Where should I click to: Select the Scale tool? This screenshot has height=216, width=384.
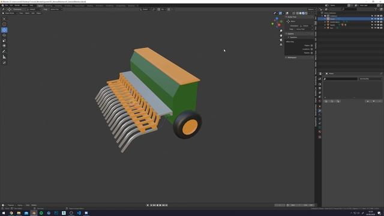[4, 40]
